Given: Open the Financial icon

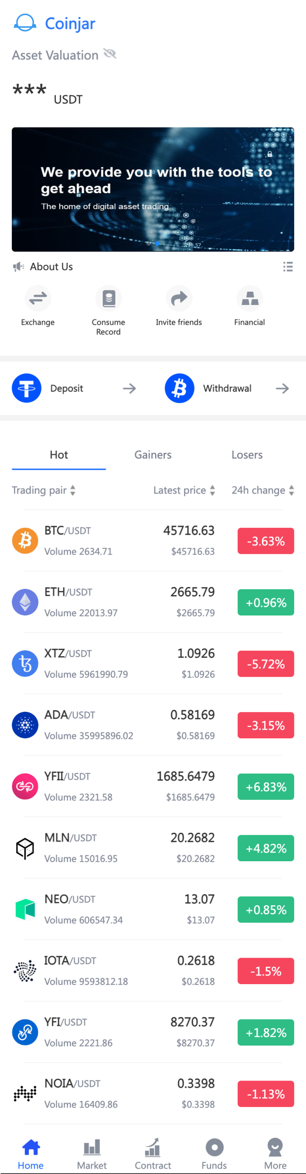Looking at the screenshot, I should [x=250, y=299].
